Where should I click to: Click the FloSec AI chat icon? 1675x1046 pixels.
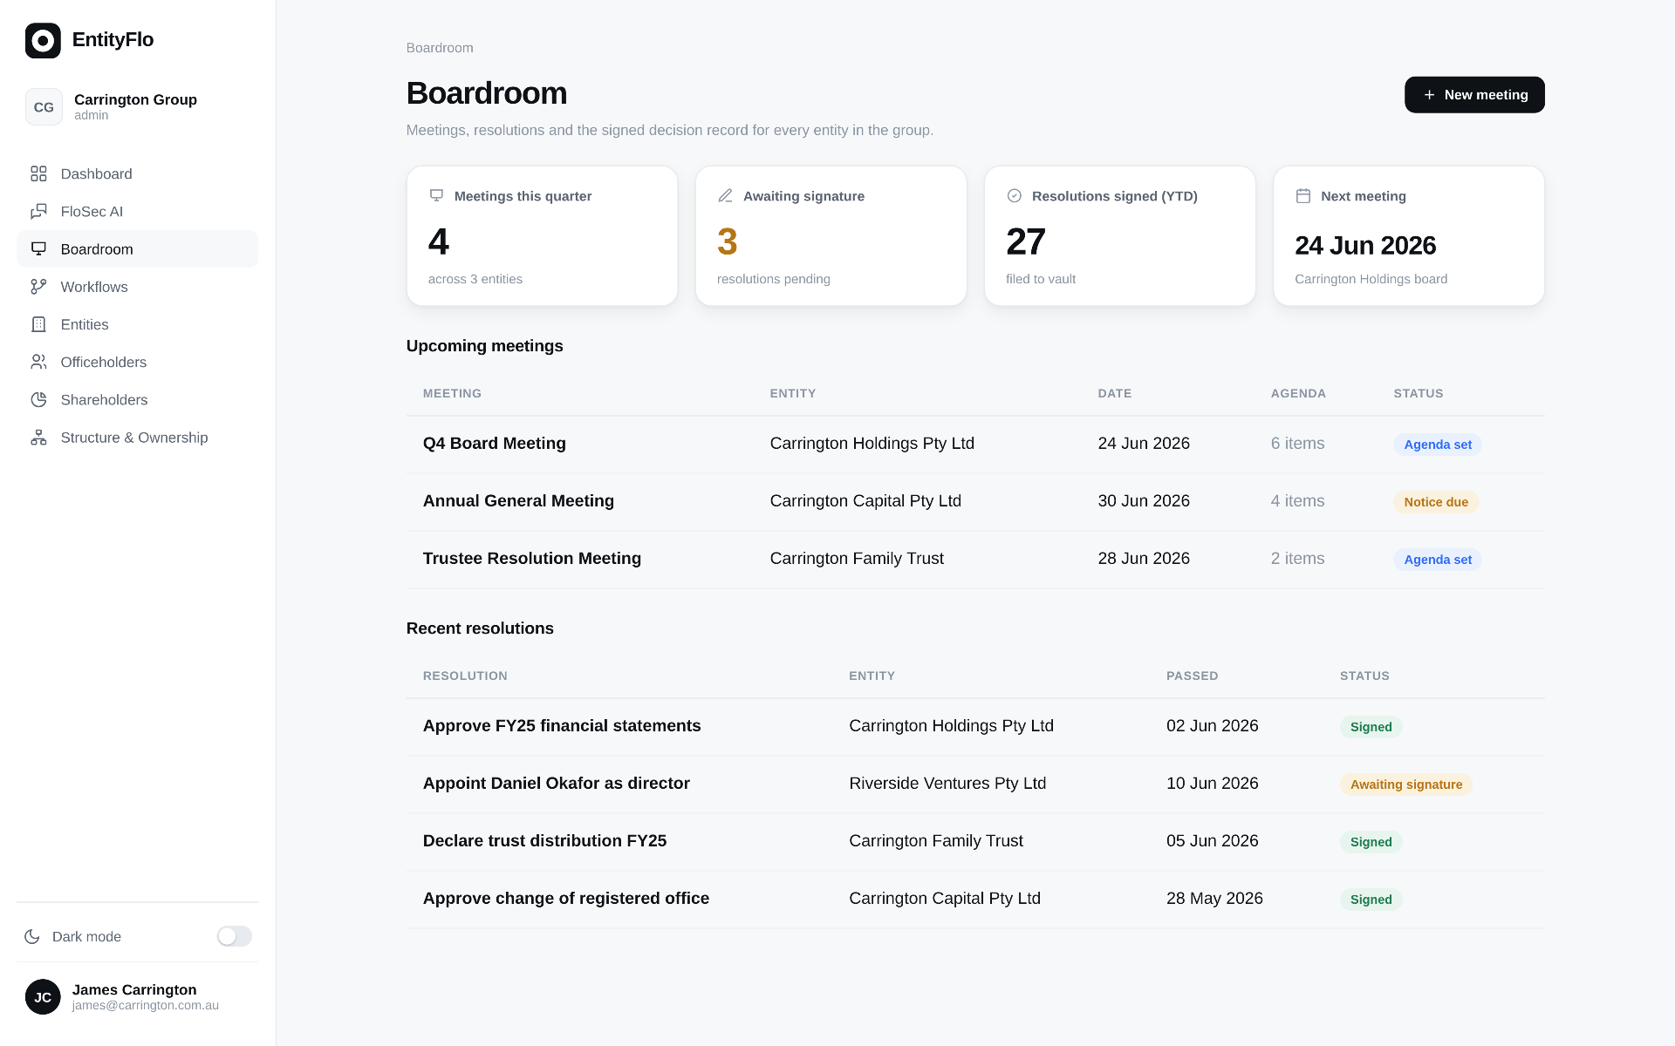click(x=38, y=211)
